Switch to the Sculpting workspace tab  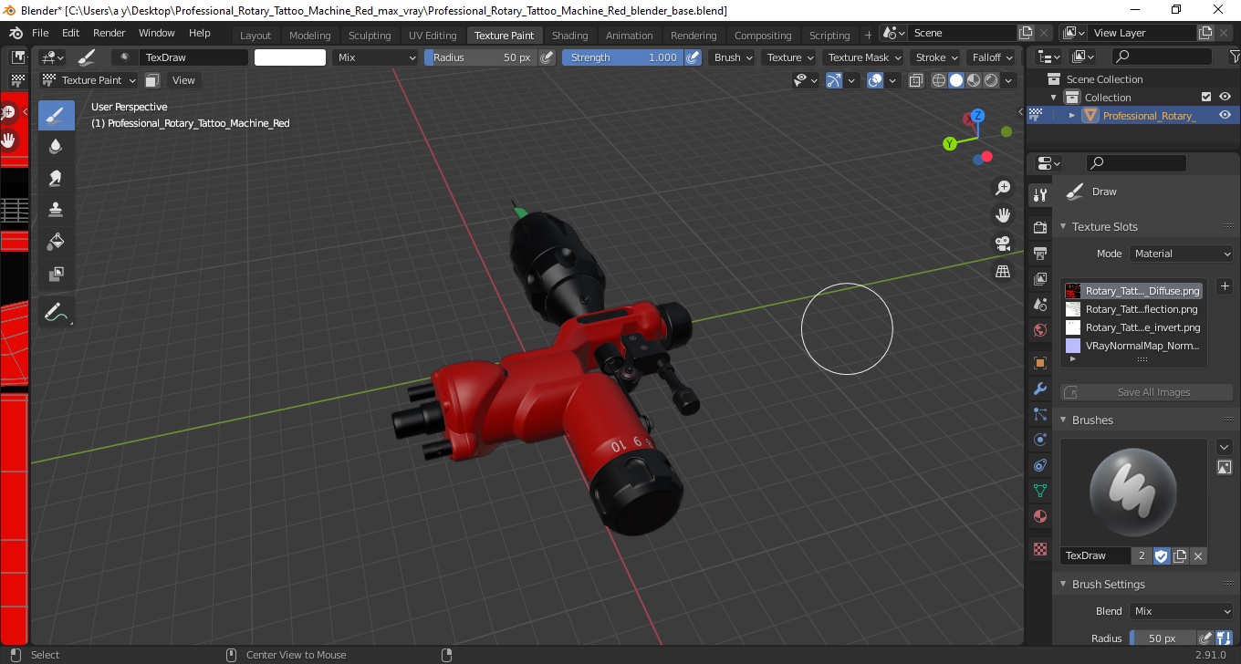point(370,36)
